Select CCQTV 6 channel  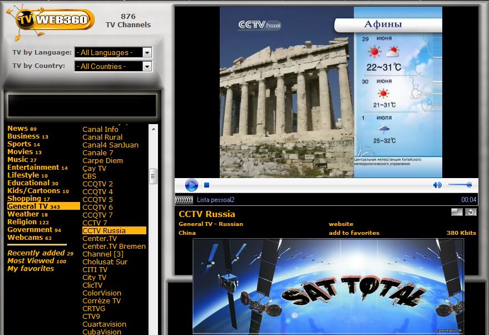97,208
